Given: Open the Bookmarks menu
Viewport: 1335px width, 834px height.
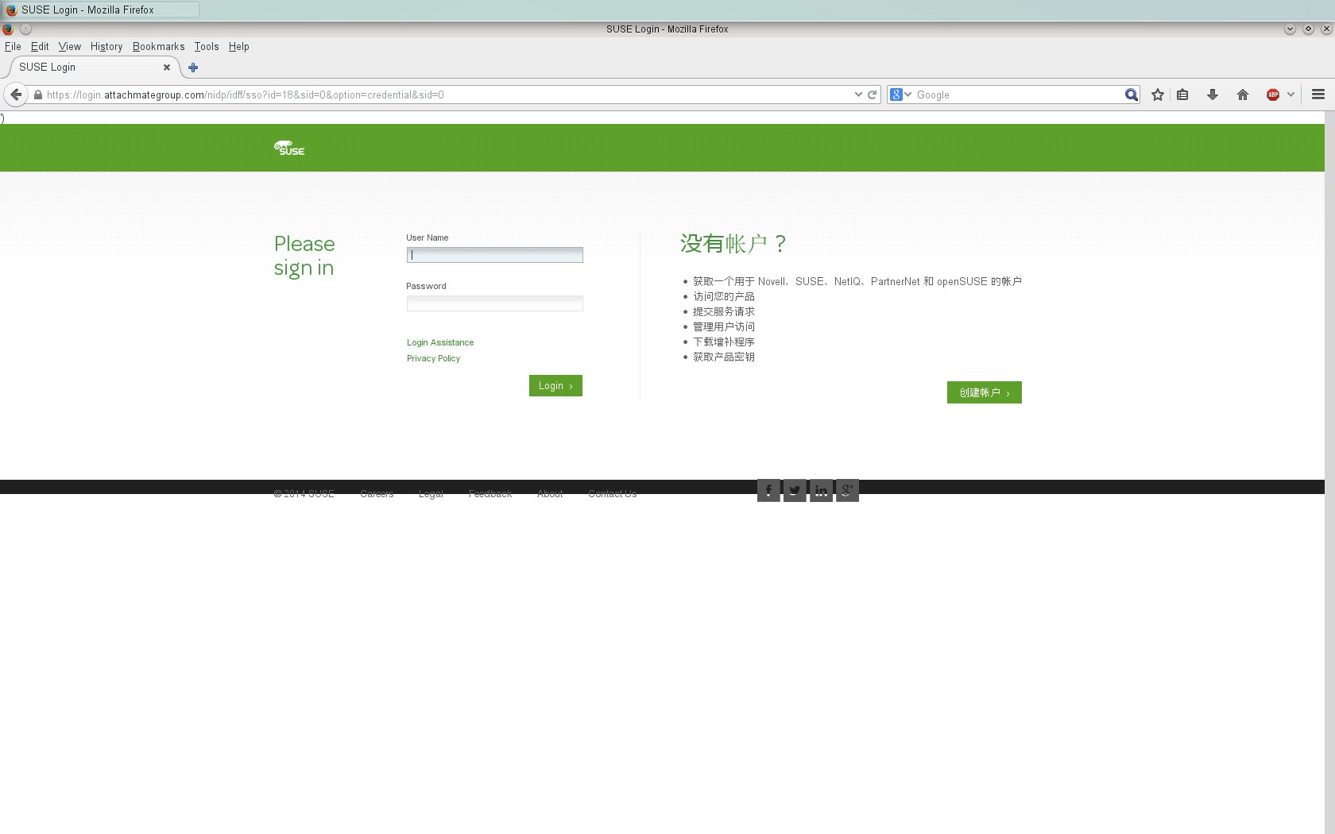Looking at the screenshot, I should pos(158,47).
